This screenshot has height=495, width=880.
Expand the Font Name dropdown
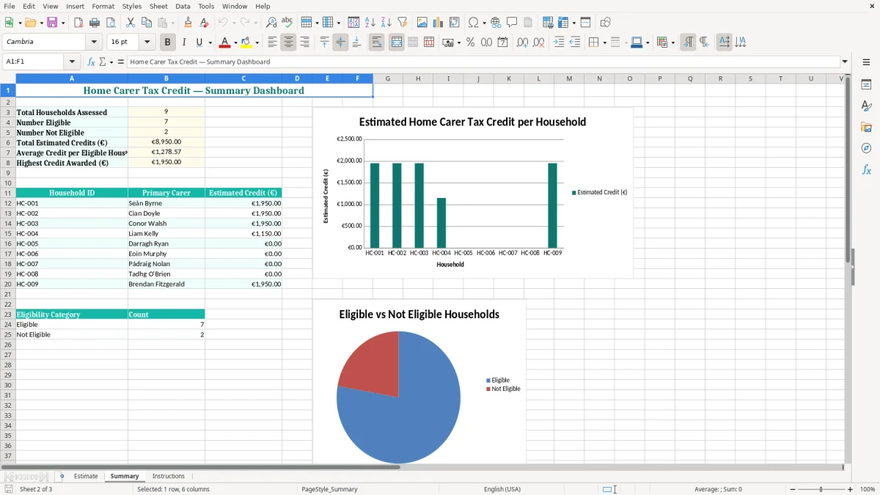click(x=94, y=43)
